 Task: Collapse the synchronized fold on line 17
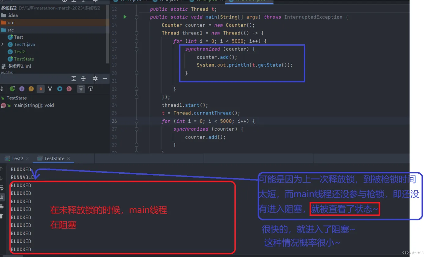coord(137,49)
